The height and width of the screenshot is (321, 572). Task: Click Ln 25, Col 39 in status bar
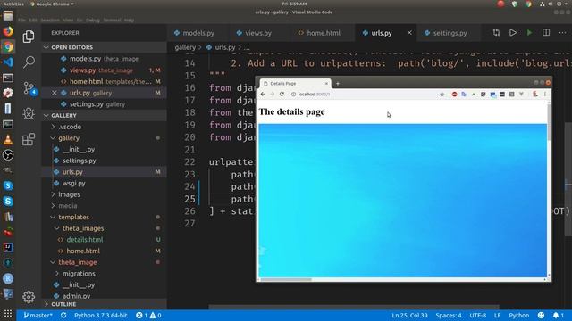tap(409, 315)
